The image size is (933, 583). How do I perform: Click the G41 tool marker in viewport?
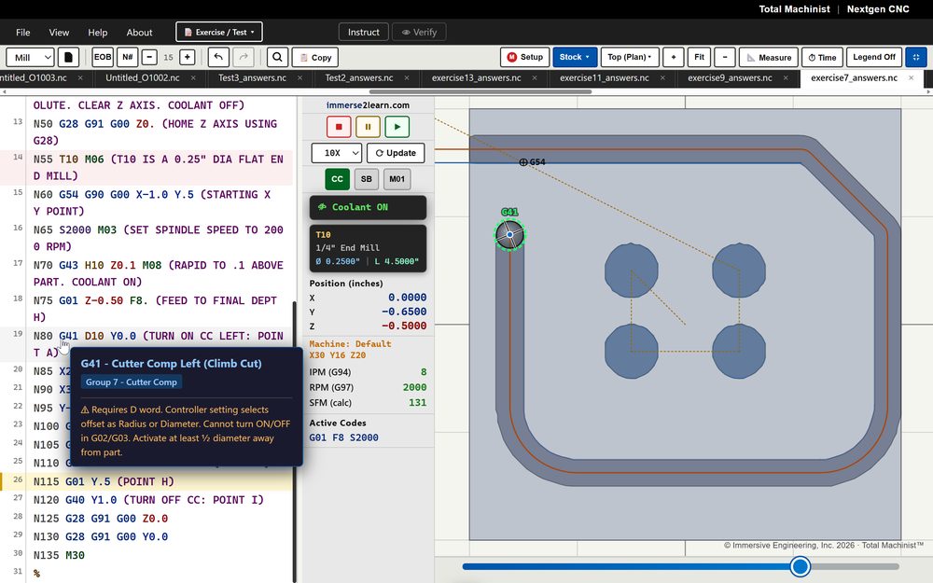click(510, 234)
